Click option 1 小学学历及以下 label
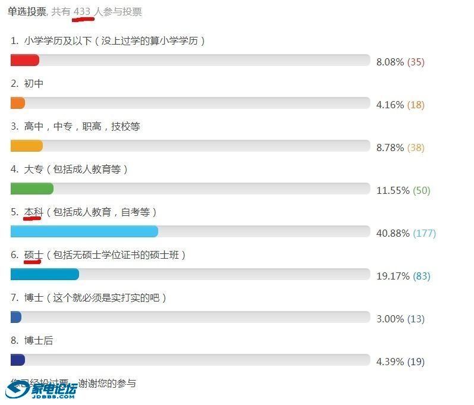Image resolution: width=474 pixels, height=405 pixels. click(x=115, y=41)
